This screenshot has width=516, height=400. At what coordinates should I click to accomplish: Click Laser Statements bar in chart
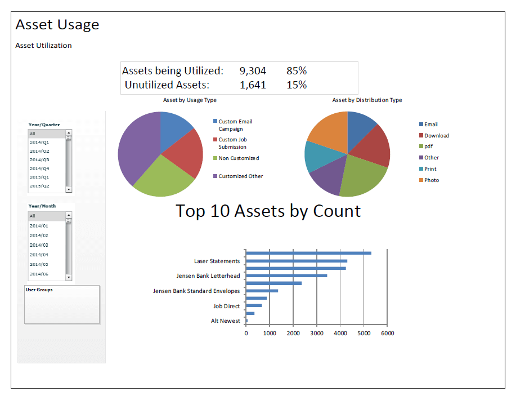297,261
